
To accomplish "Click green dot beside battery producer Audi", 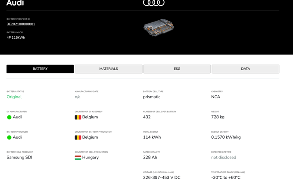I will [x=9, y=137].
